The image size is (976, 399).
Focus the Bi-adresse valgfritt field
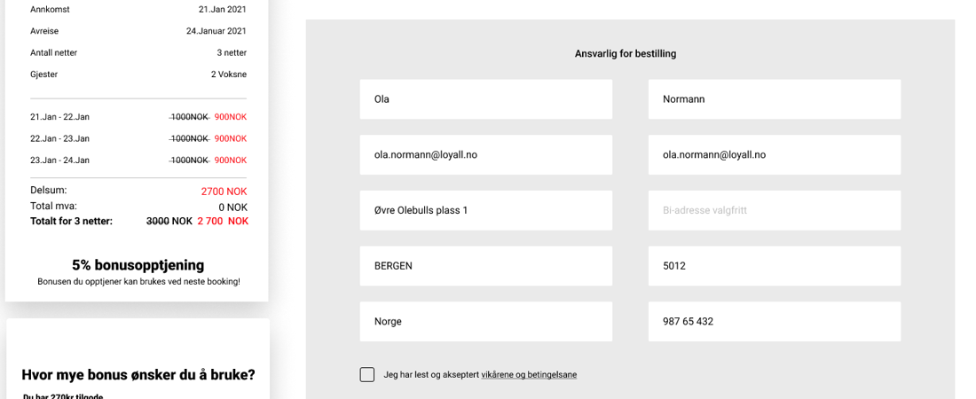774,210
